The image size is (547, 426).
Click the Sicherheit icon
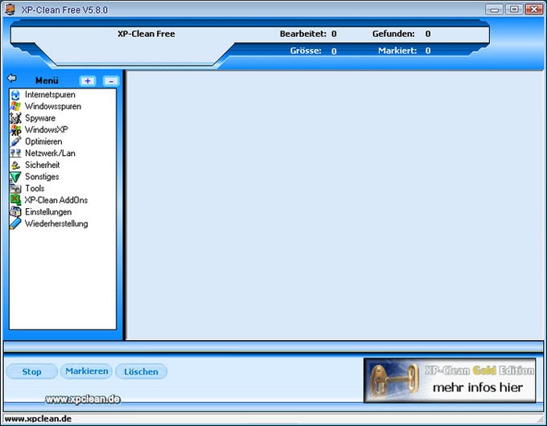[x=15, y=166]
